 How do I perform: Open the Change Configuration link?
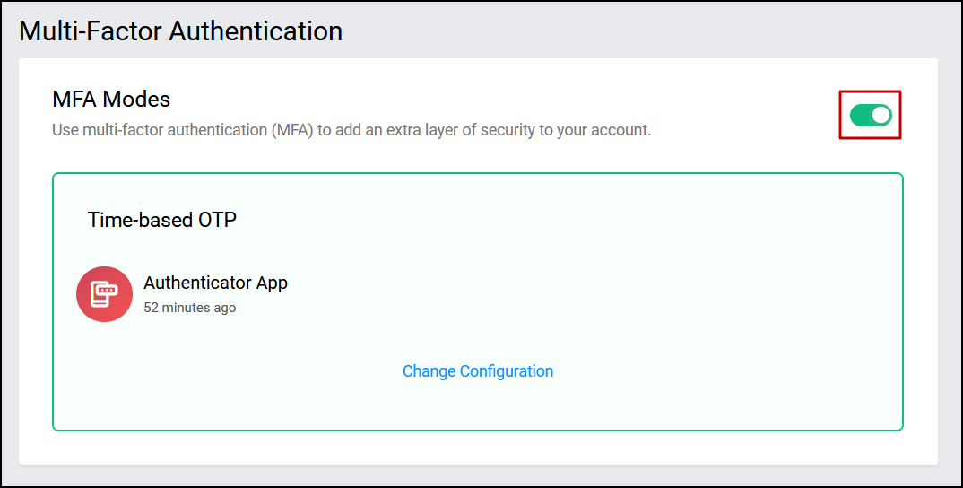pos(478,371)
